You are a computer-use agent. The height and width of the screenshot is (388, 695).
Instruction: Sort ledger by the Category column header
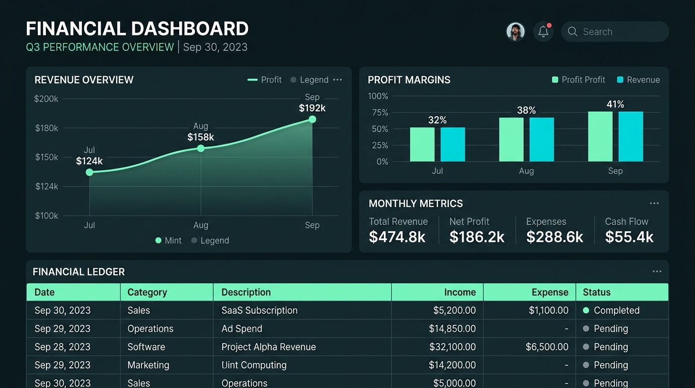pyautogui.click(x=167, y=292)
